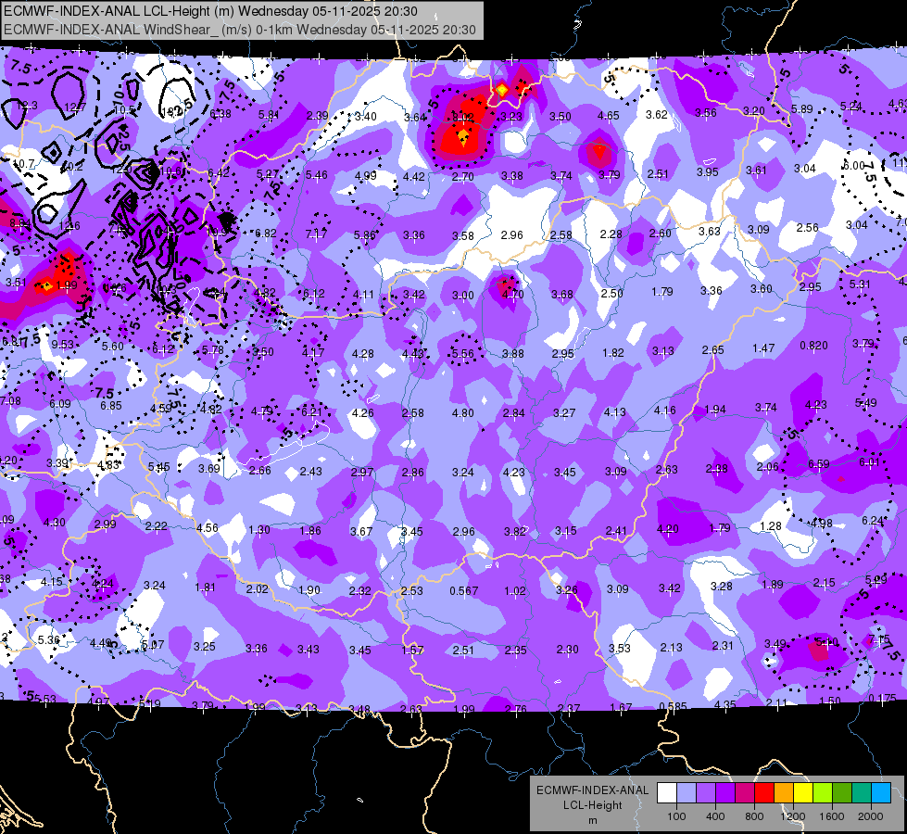Click the legend tick value 100

(677, 816)
